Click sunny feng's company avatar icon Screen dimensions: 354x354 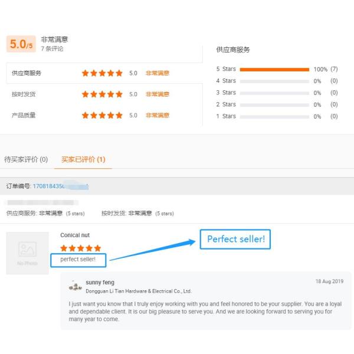pyautogui.click(x=75, y=286)
